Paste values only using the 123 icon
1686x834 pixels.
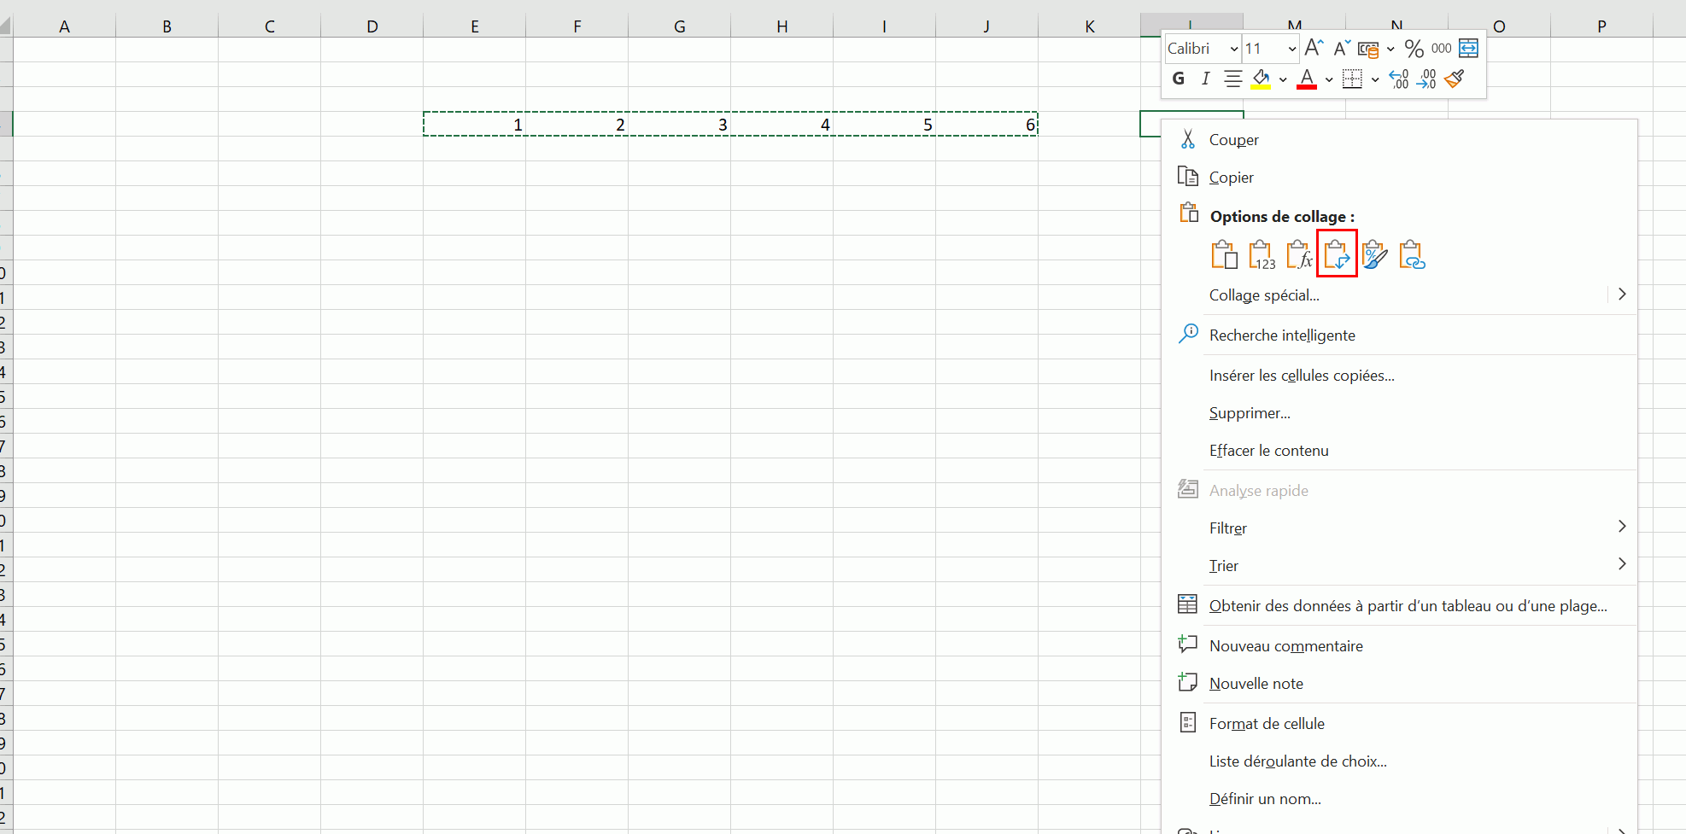click(1262, 254)
